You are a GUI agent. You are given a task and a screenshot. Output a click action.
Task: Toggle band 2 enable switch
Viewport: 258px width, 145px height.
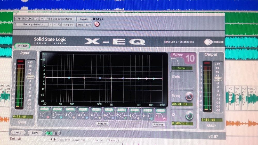click(58, 109)
